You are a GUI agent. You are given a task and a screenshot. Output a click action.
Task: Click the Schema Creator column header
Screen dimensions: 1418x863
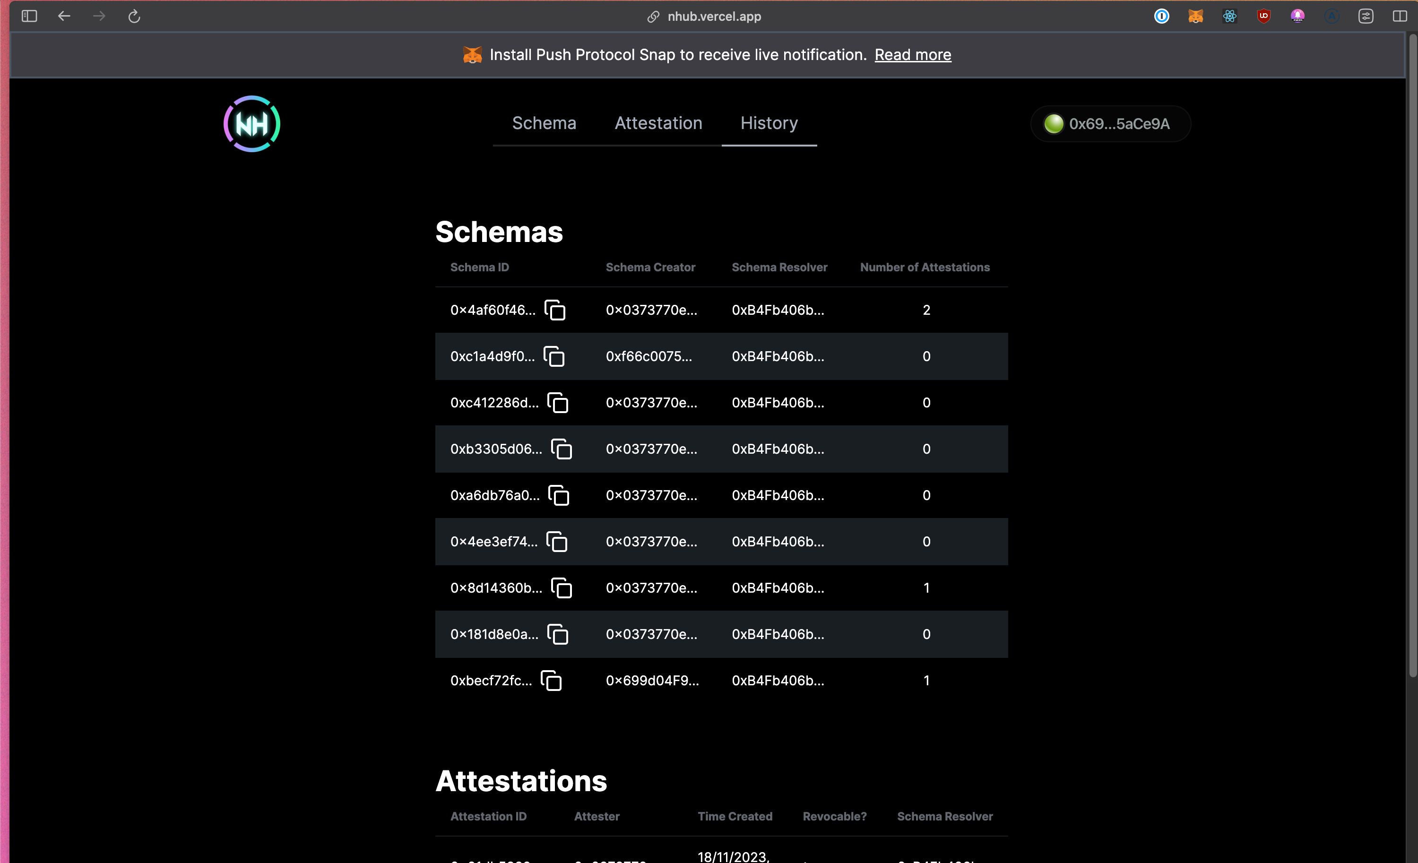(x=650, y=267)
